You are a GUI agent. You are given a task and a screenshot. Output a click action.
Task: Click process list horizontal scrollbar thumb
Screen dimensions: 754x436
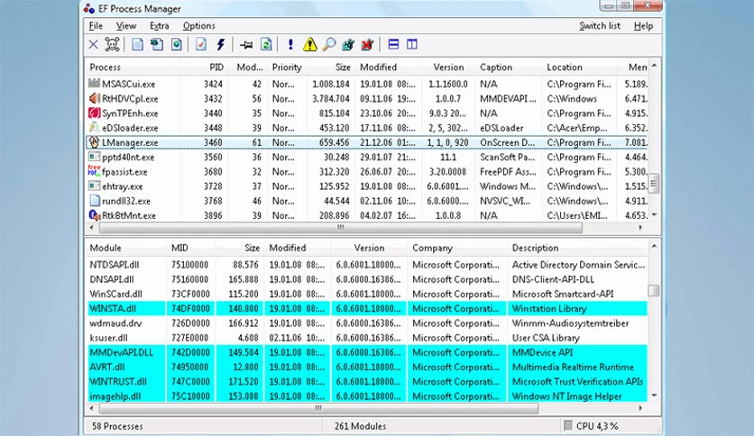click(x=340, y=227)
